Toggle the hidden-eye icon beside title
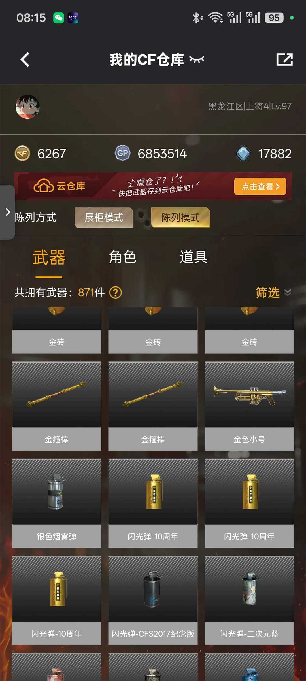Viewport: 306px width, 681px height. click(197, 59)
